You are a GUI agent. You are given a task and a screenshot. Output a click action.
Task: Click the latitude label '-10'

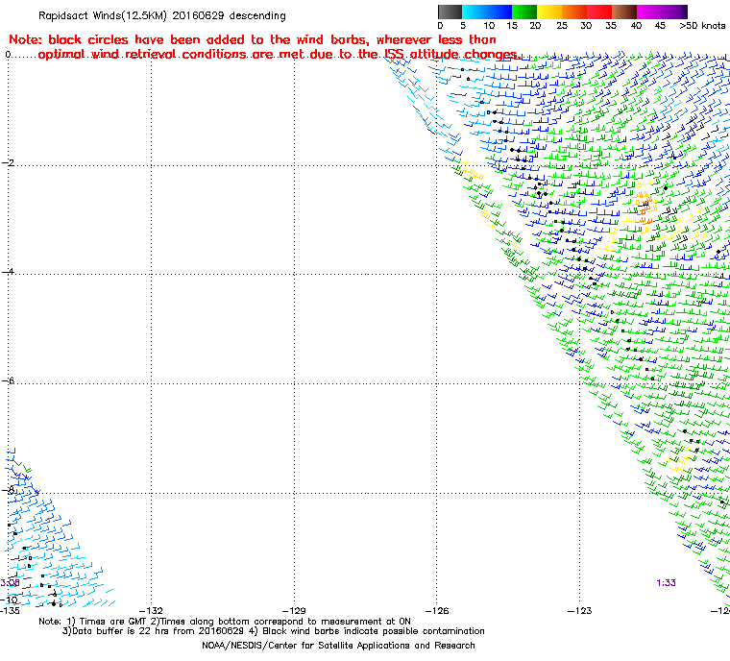9,600
